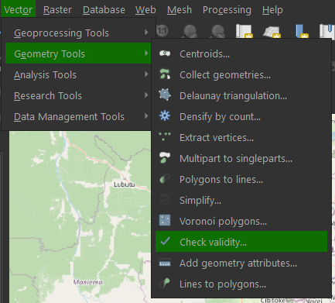Click the Collect geometries icon
Viewport: 335px width, 303px height.
[x=165, y=74]
